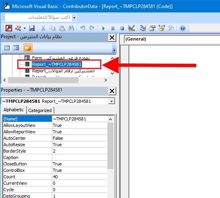220x198 pixels.
Task: Expand the help question box dropdown arrow
Action: [x=74, y=18]
